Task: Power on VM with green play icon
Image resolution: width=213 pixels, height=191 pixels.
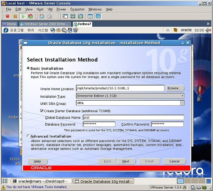Action: click(23, 16)
